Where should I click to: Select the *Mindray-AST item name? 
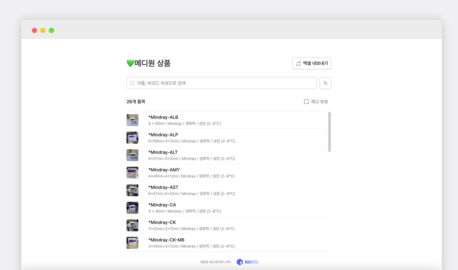(163, 187)
